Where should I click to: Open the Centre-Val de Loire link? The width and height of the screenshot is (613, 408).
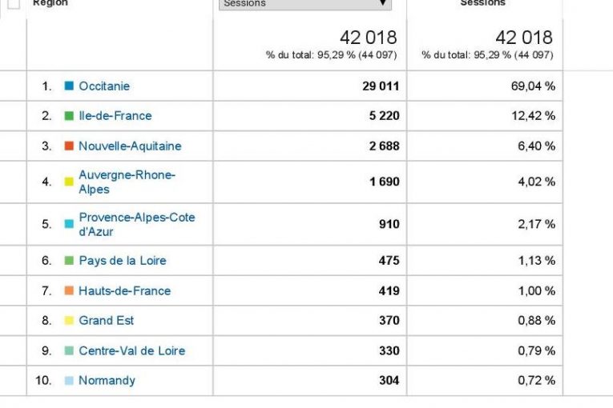click(132, 350)
